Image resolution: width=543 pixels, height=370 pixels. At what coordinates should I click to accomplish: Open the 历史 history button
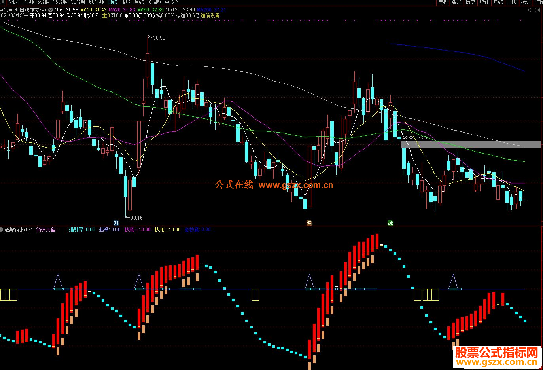tap(470, 2)
